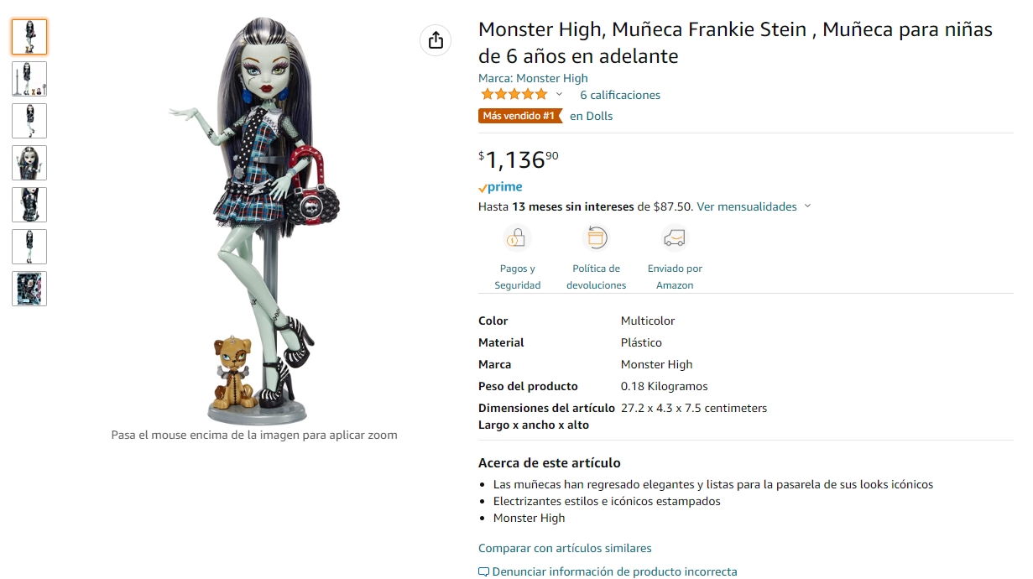Click the orange lock payment icon
This screenshot has height=579, width=1033.
click(x=517, y=238)
